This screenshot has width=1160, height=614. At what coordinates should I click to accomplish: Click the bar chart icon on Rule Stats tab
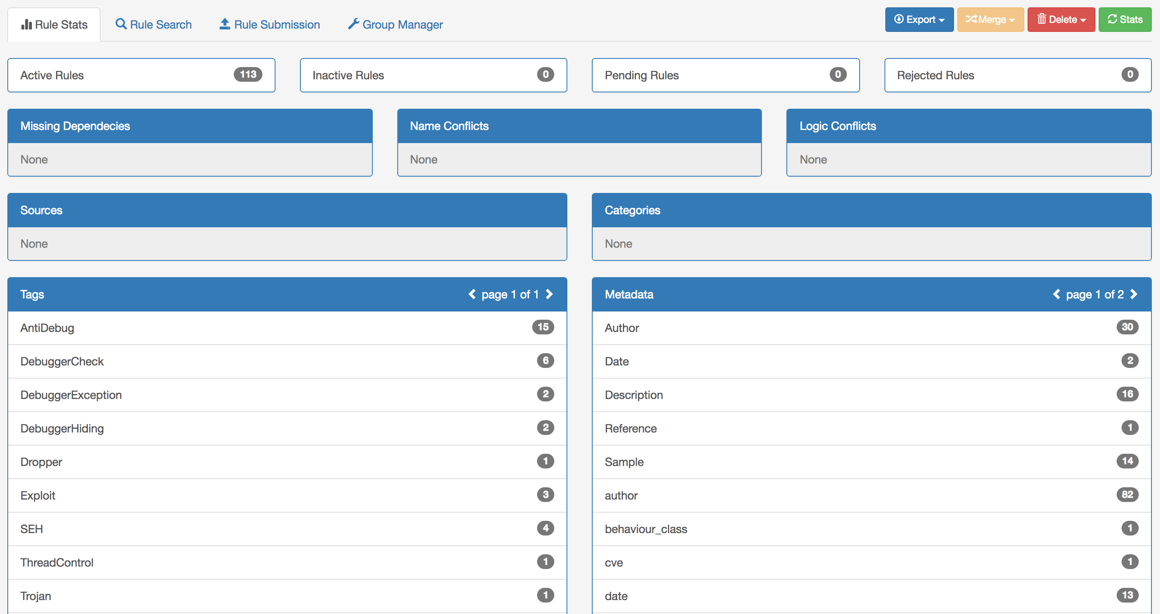27,25
